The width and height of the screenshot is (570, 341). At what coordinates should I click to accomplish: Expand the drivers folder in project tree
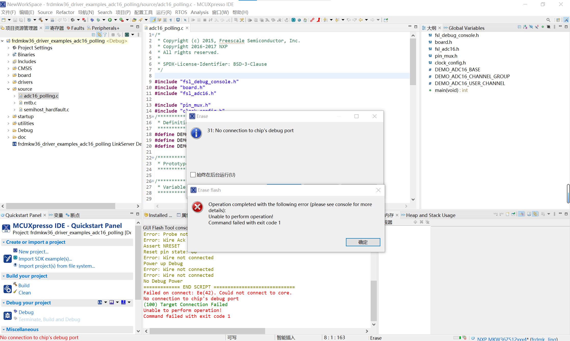(x=8, y=82)
